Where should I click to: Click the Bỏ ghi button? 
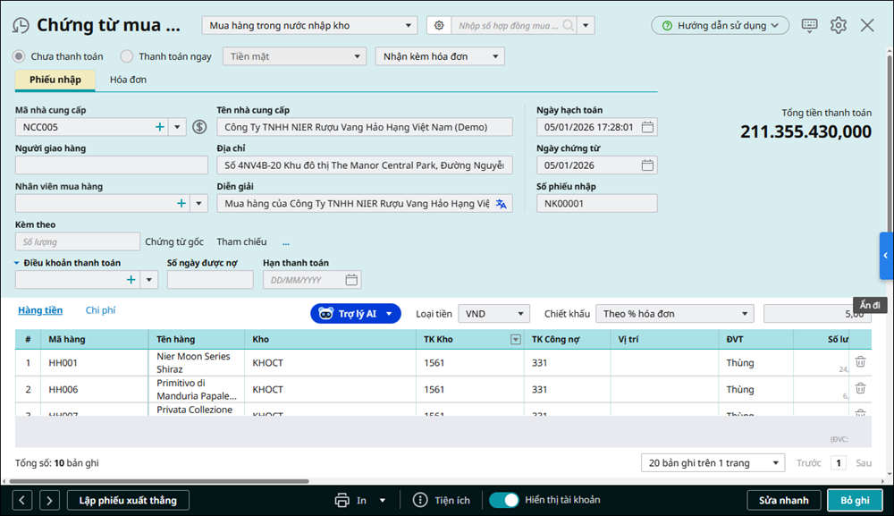pos(855,500)
